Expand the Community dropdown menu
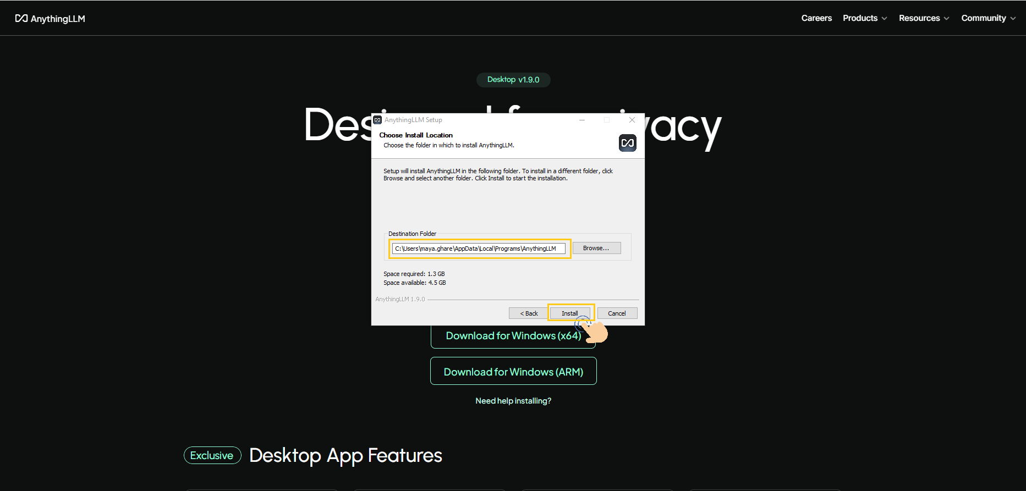The width and height of the screenshot is (1026, 491). (x=988, y=18)
